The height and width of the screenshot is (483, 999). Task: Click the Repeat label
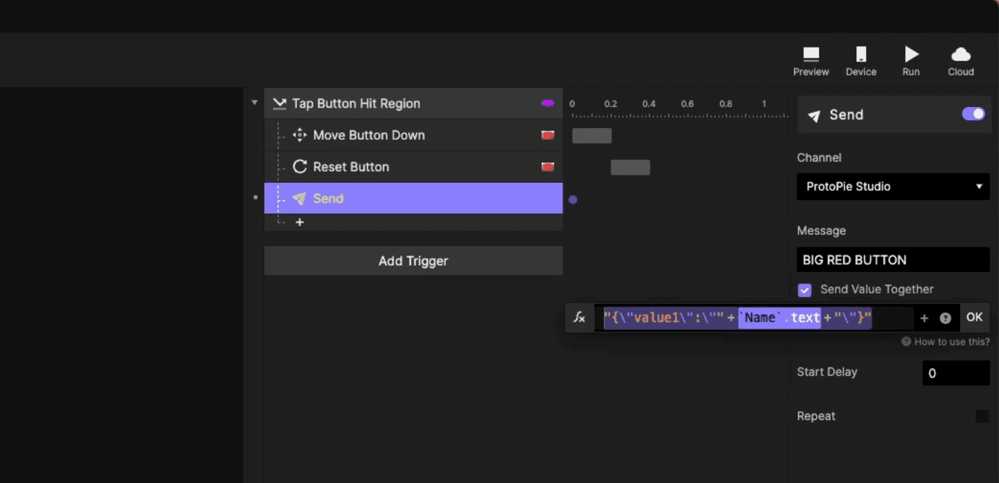[816, 416]
